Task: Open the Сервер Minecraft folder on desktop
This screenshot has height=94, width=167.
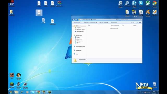Action: (x=127, y=13)
